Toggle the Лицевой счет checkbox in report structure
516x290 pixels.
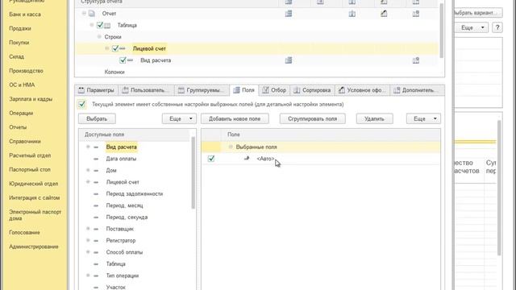click(x=115, y=48)
